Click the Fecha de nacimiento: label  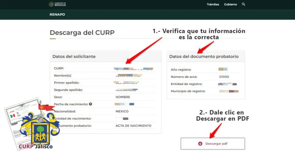tap(71, 104)
